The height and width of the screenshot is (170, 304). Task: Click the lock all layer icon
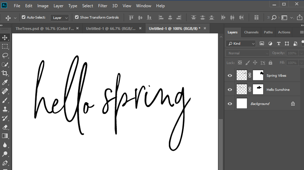(x=271, y=63)
